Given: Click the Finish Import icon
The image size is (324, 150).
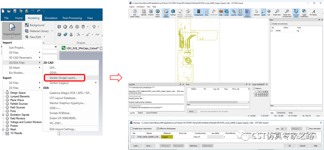Looking at the screenshot, I should point(157,13).
